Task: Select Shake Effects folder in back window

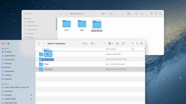Action: tap(97, 26)
